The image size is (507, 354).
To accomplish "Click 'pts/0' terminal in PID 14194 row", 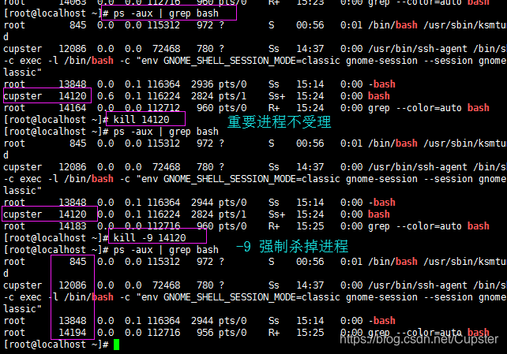I will 232,333.
